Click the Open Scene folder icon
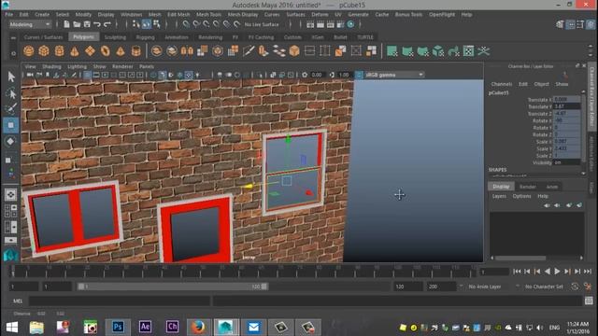The image size is (598, 336). [77, 24]
